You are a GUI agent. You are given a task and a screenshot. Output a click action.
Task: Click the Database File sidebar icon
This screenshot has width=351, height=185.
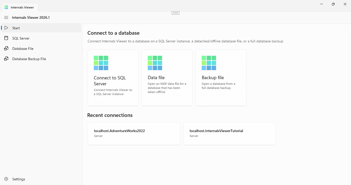coord(6,48)
